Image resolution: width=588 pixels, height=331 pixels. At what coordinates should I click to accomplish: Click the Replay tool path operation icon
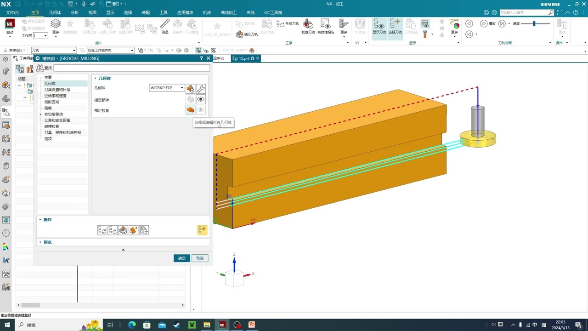click(x=113, y=230)
